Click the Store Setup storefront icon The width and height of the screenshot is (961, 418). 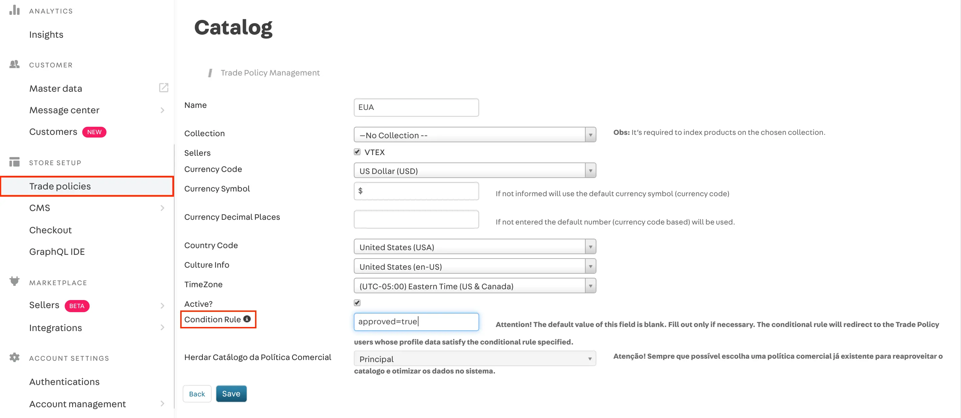(x=14, y=162)
